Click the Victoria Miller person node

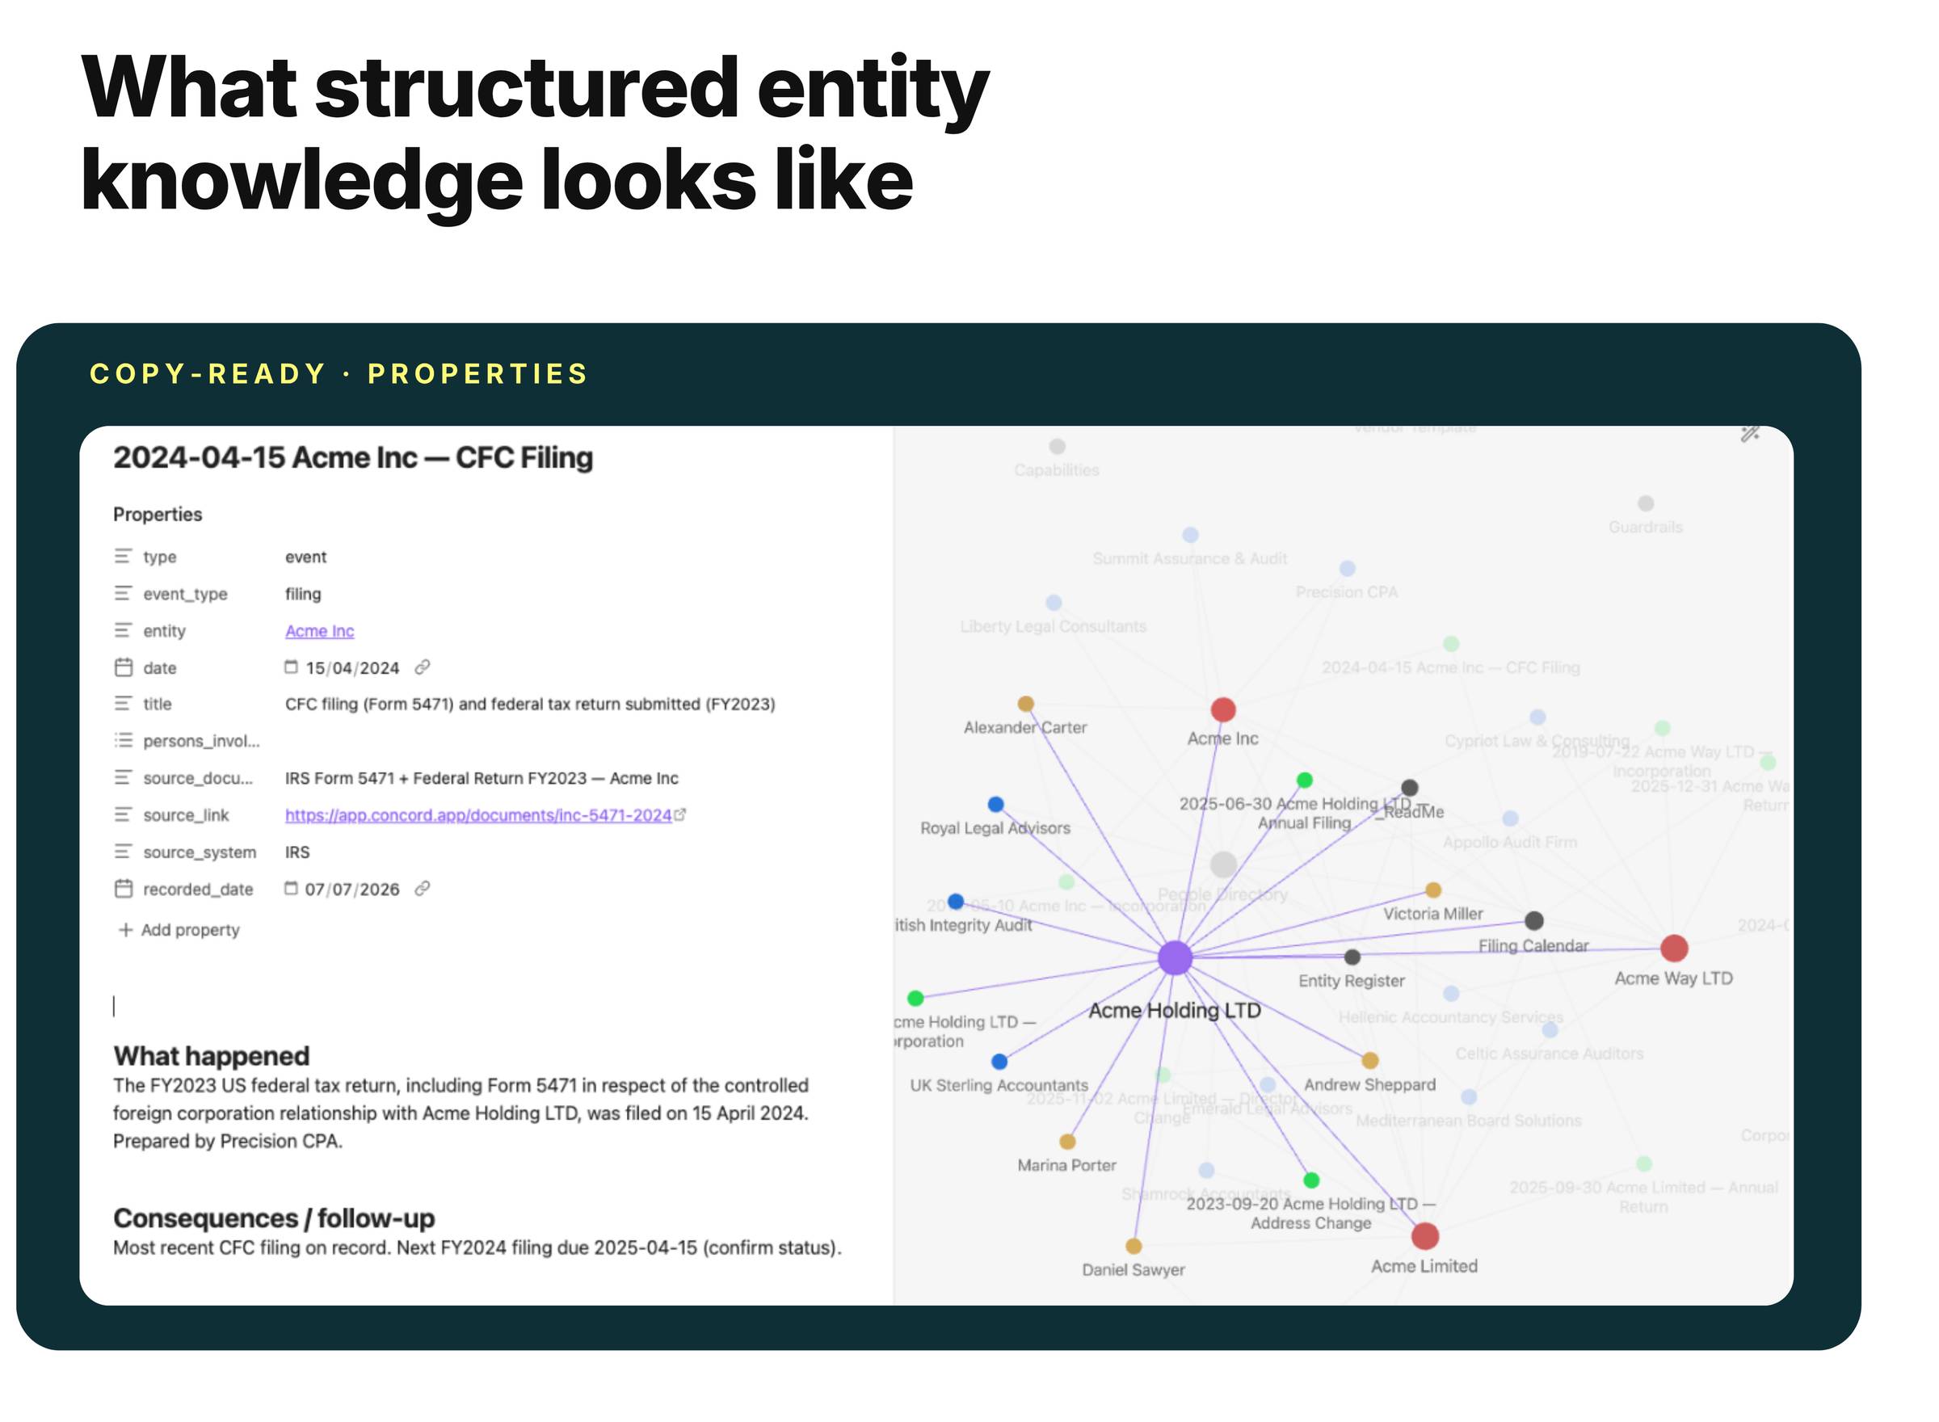[1433, 890]
